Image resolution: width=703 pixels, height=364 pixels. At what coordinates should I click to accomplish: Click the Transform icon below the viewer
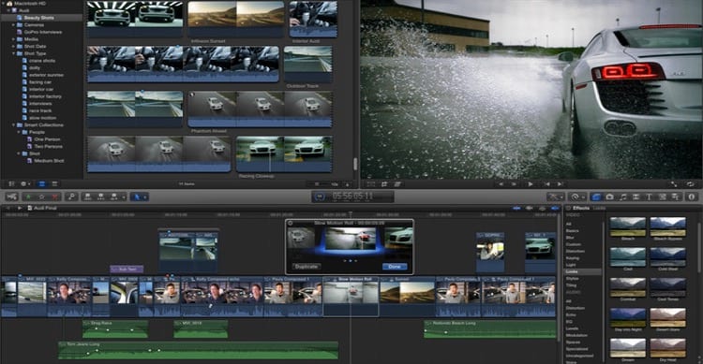[371, 184]
